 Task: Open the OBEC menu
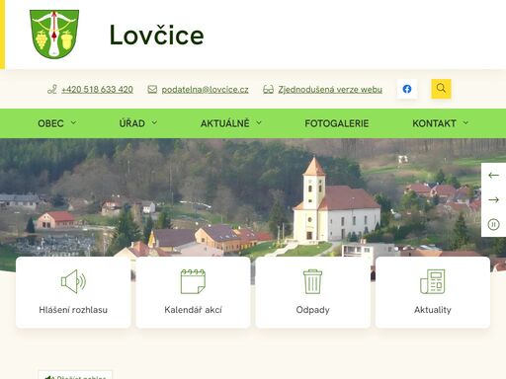tap(50, 123)
